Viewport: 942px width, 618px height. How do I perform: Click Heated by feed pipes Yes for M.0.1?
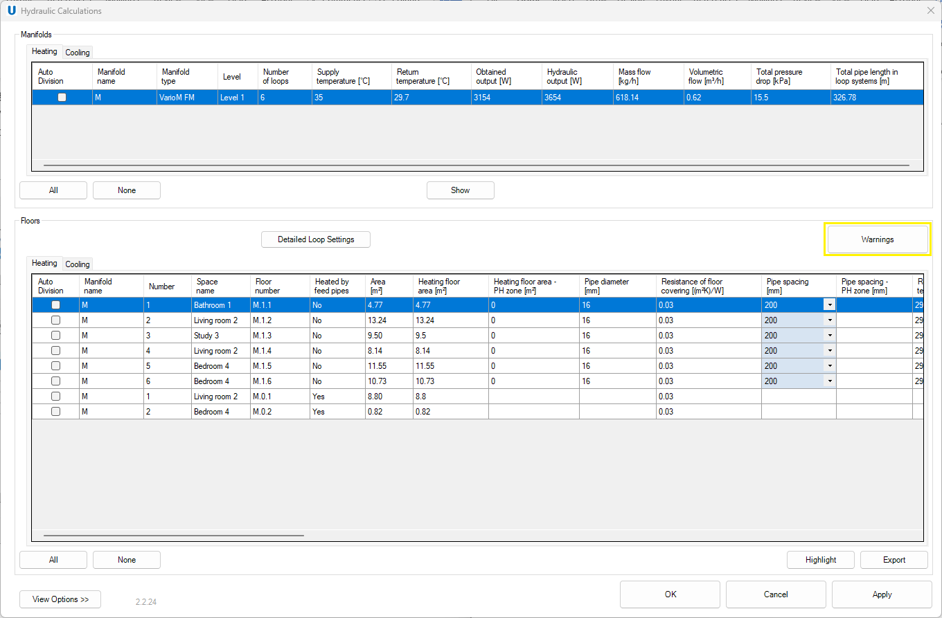pyautogui.click(x=337, y=397)
